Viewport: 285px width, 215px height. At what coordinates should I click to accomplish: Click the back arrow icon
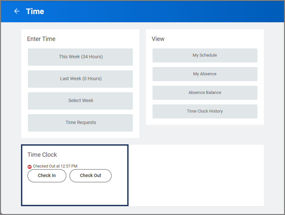(17, 11)
